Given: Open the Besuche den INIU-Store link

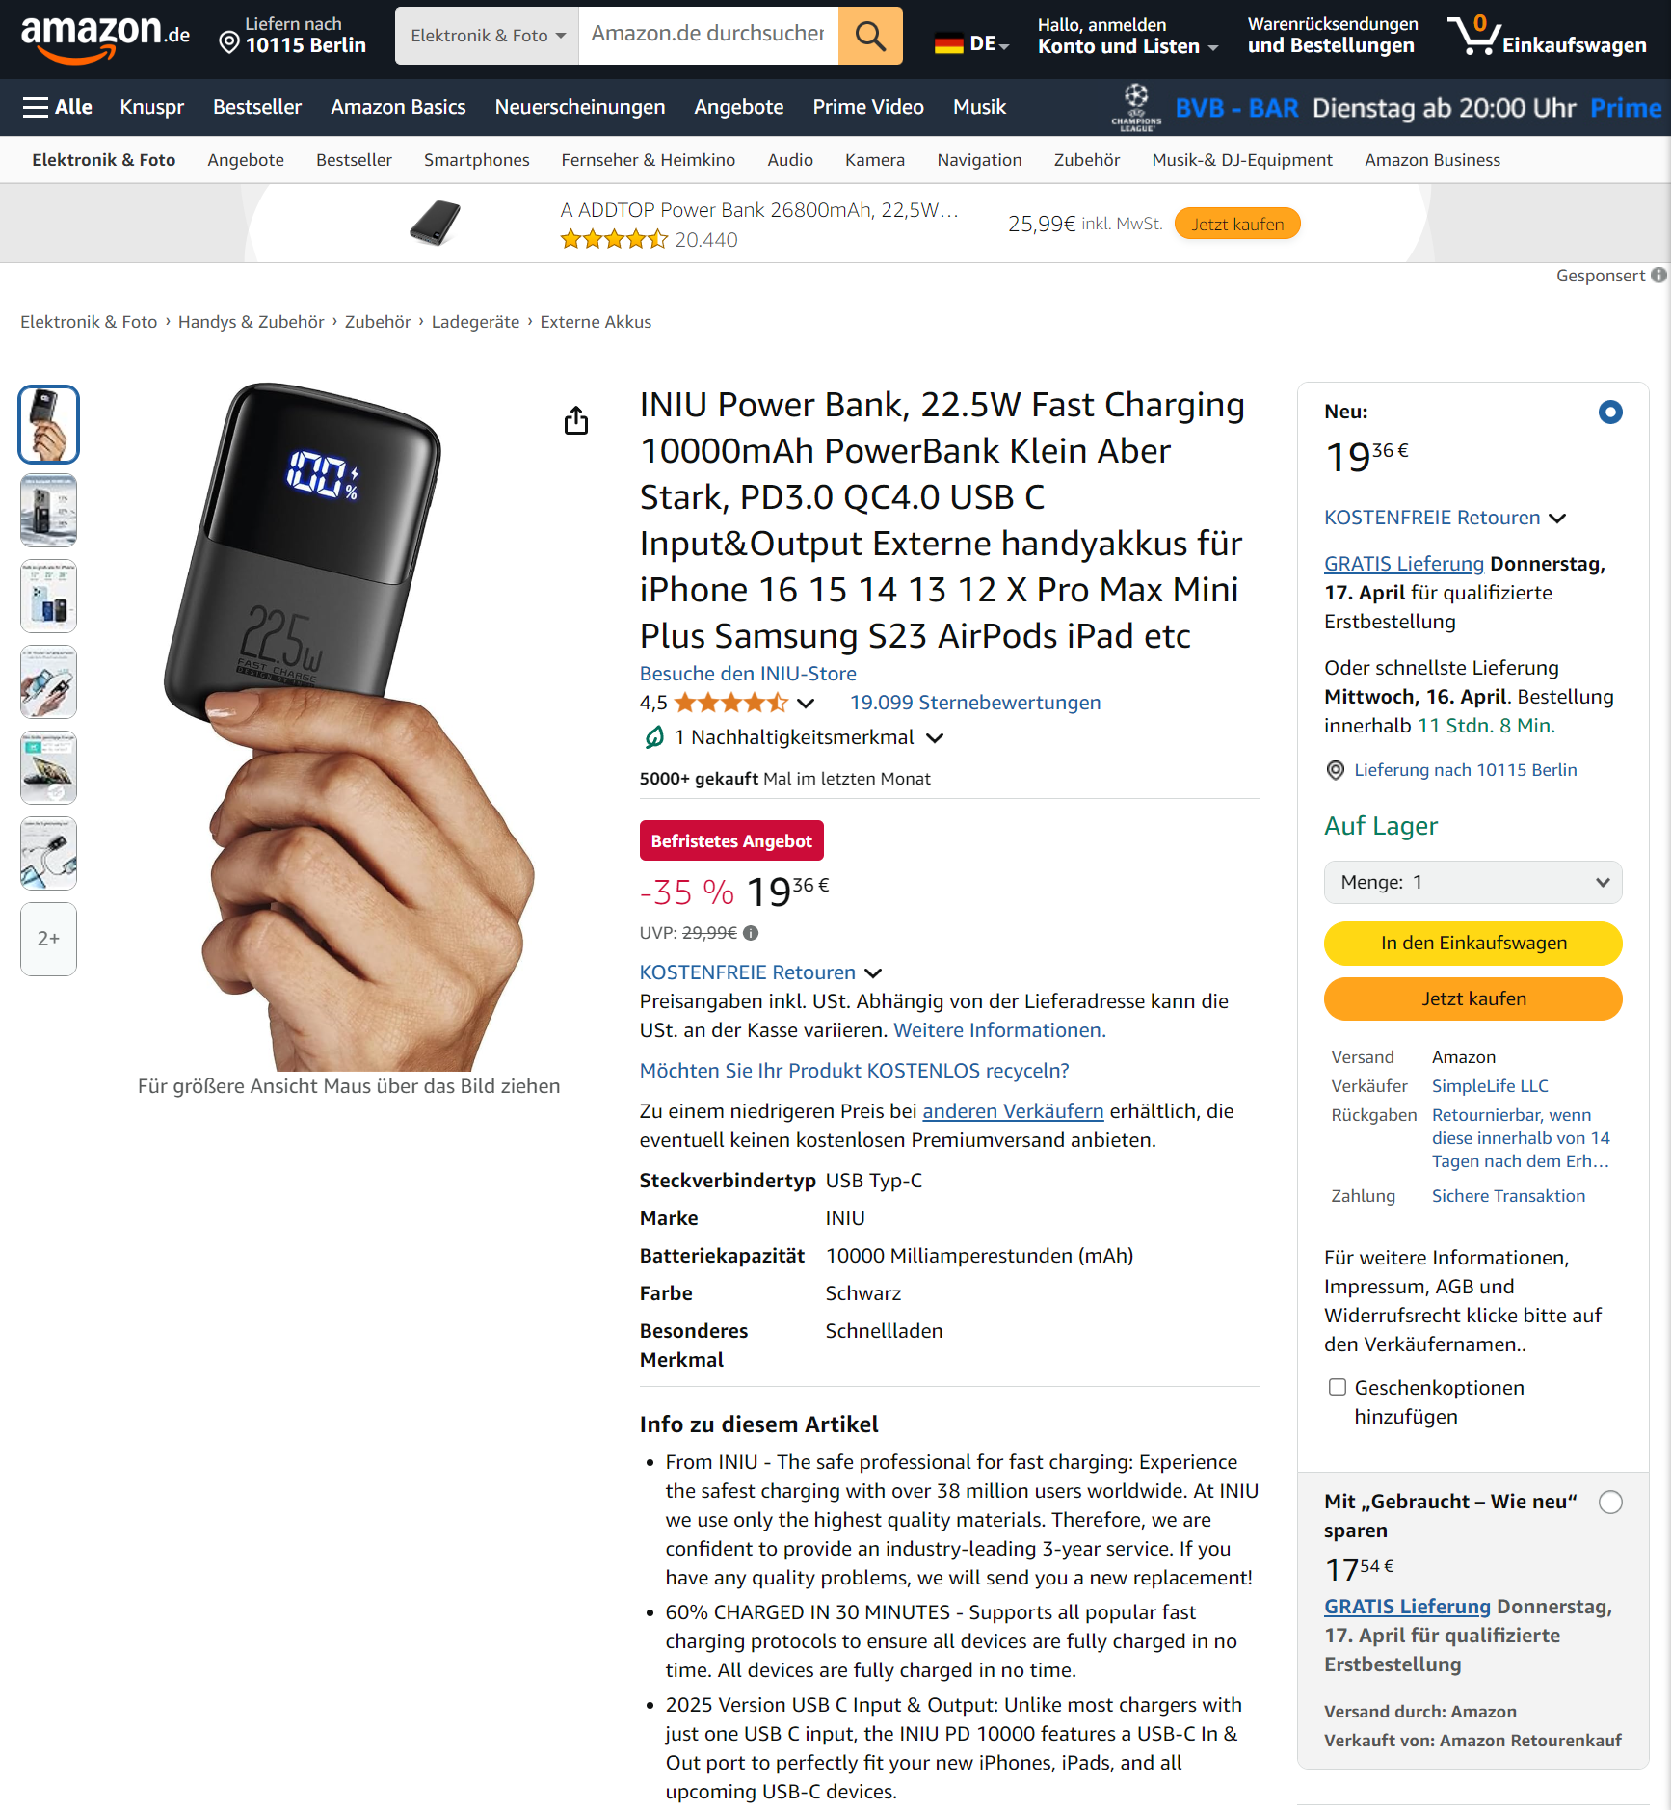Looking at the screenshot, I should (x=748, y=674).
